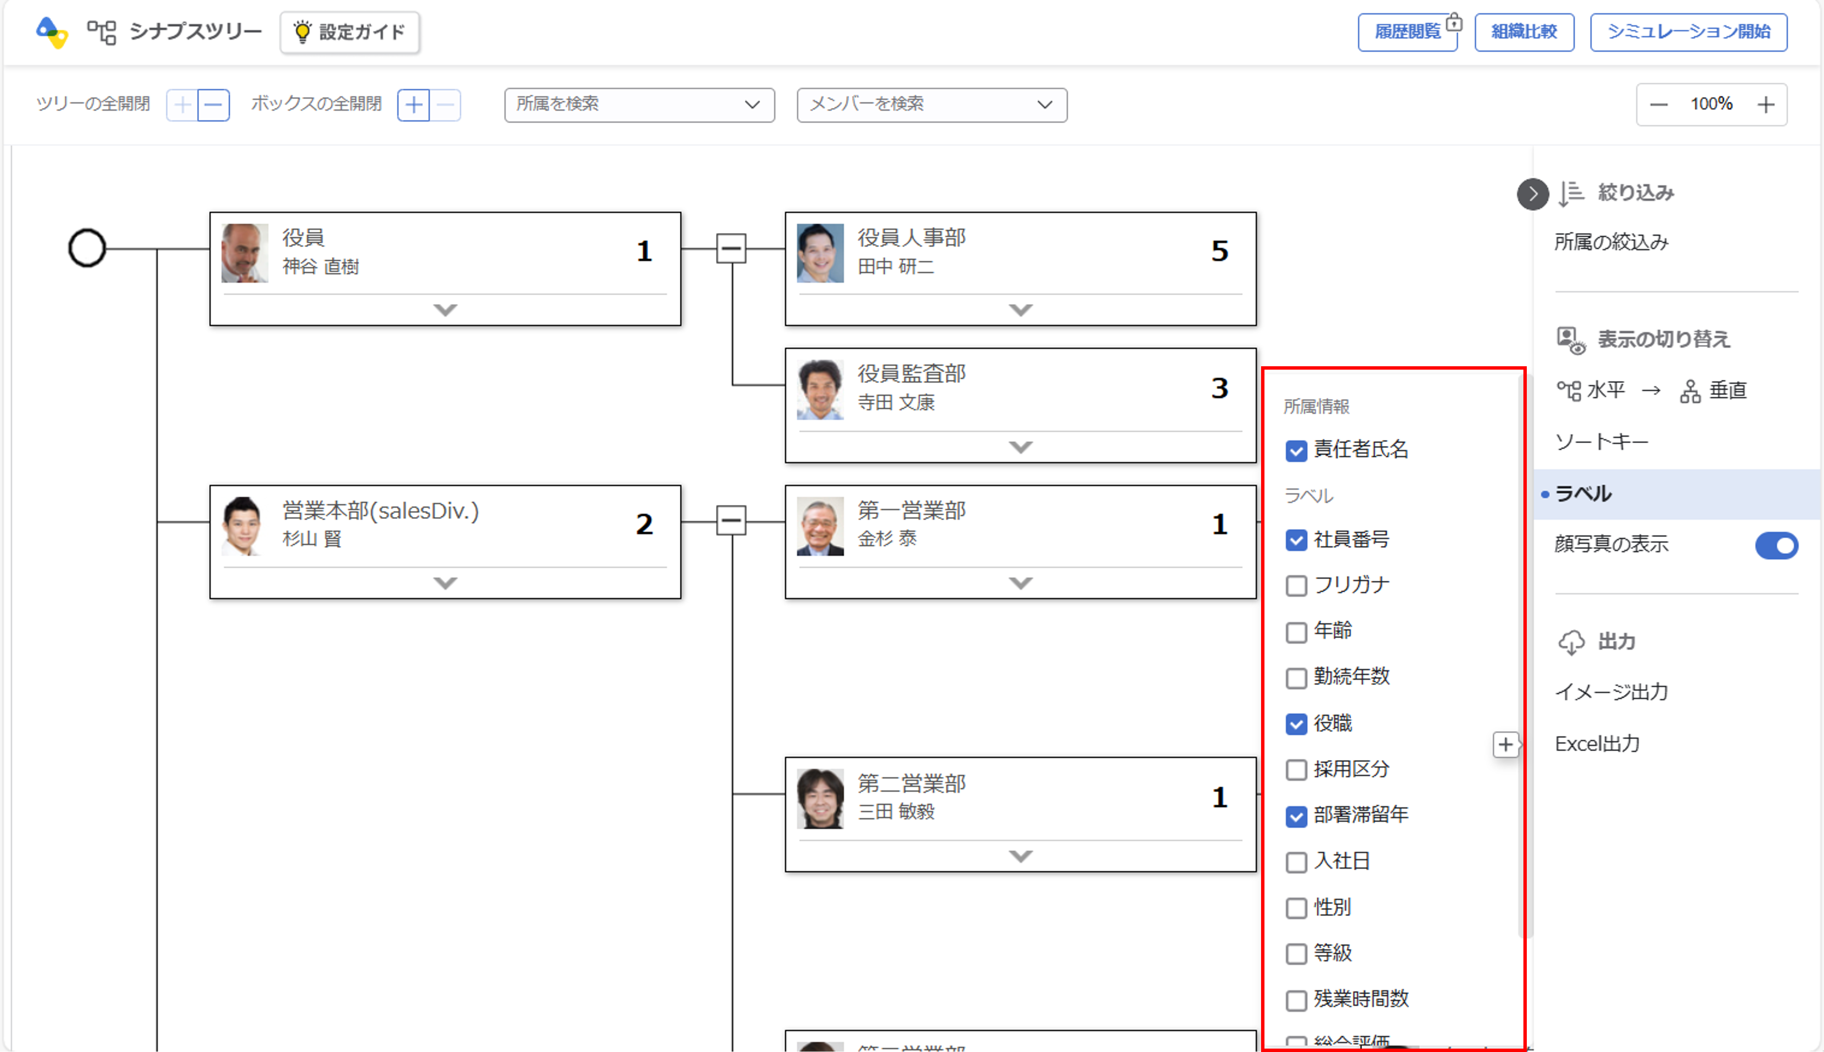The height and width of the screenshot is (1052, 1824).
Task: Click the root circle node
Action: point(87,249)
